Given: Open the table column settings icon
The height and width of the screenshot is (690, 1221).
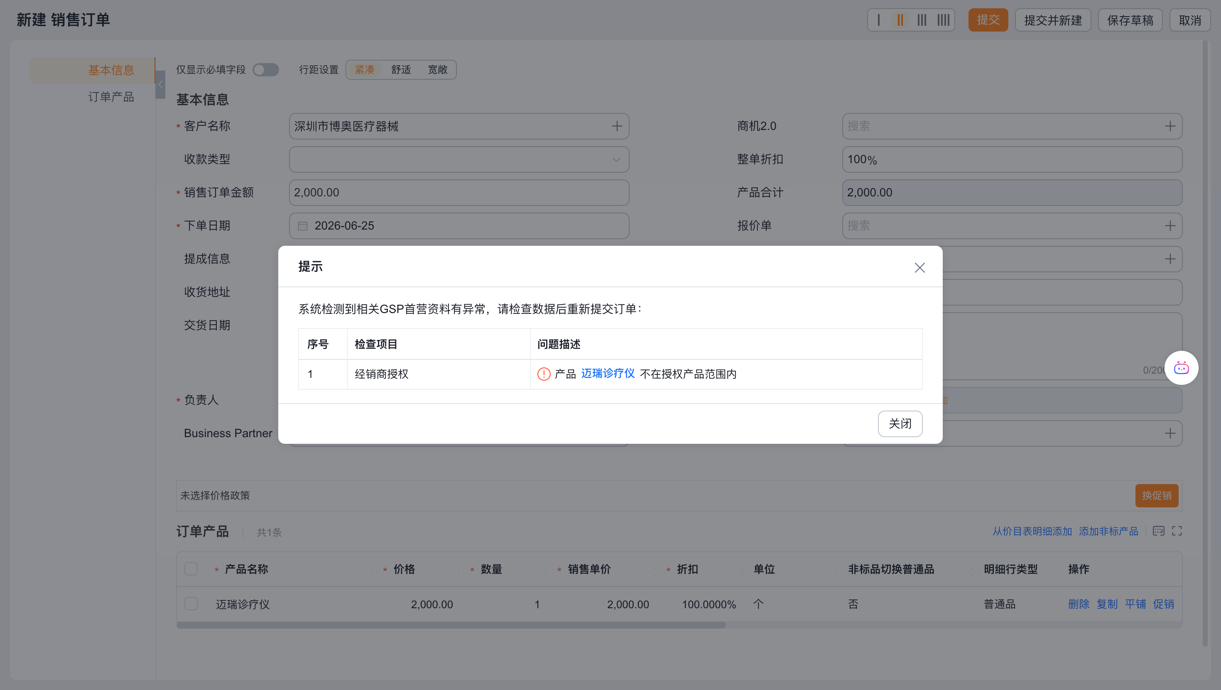Looking at the screenshot, I should pyautogui.click(x=1158, y=531).
